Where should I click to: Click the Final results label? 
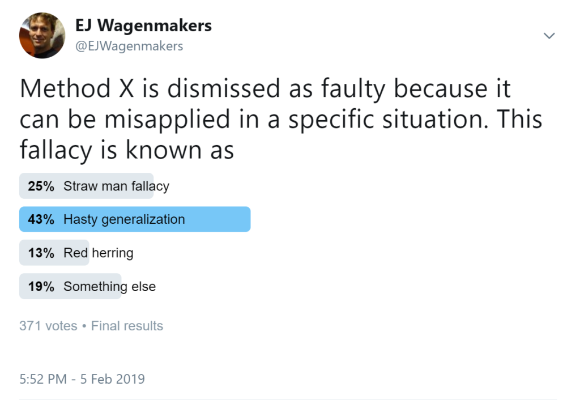[127, 326]
